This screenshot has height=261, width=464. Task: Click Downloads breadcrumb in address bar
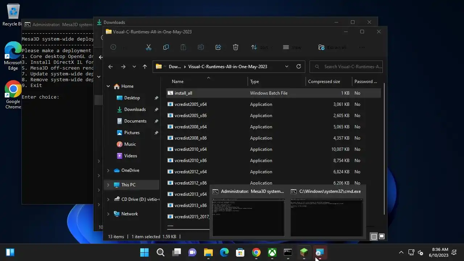[175, 67]
